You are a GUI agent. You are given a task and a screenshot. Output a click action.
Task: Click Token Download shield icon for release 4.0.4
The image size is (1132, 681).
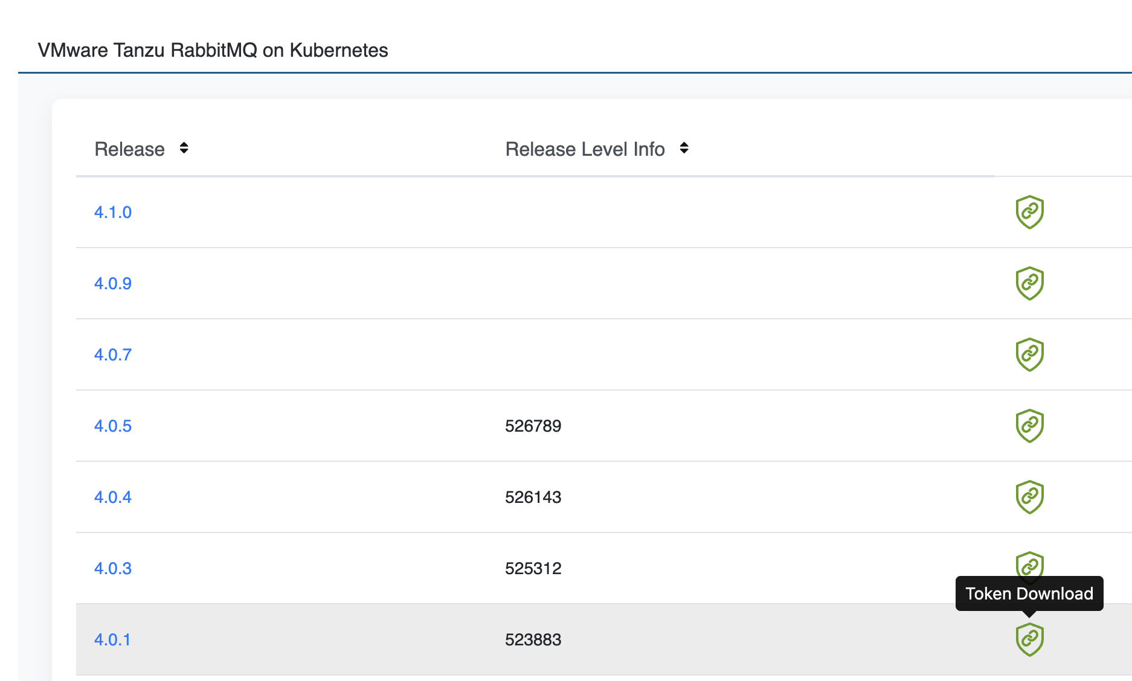(x=1029, y=497)
